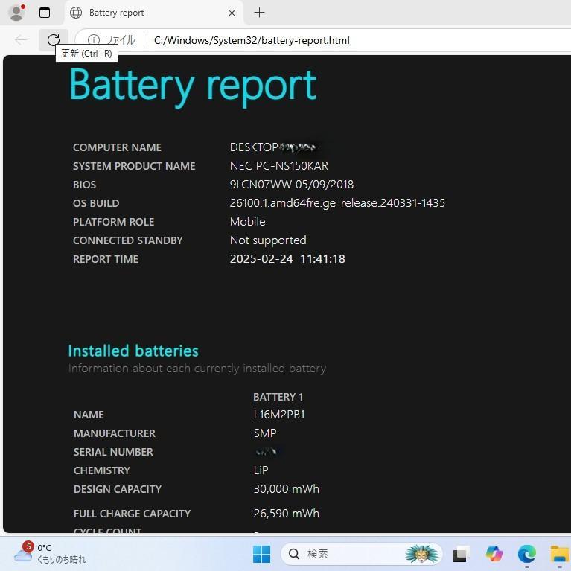Viewport: 571px width, 571px height.
Task: Click the site information icon in address bar
Action: [x=94, y=40]
